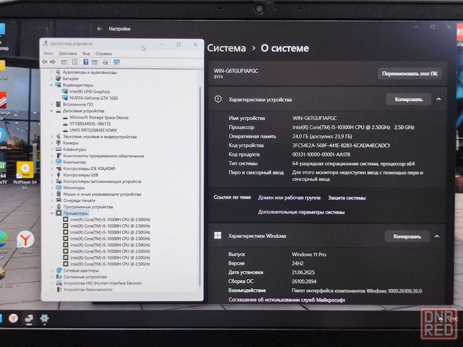Go back using Device Manager toolbar arrow
463x347 pixels.
tap(44, 62)
